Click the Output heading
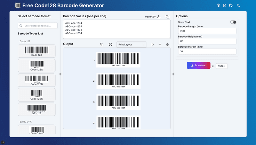The width and height of the screenshot is (256, 145). click(x=68, y=44)
